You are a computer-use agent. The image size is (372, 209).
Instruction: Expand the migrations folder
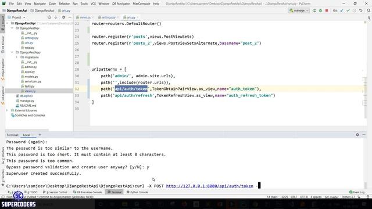click(17, 57)
